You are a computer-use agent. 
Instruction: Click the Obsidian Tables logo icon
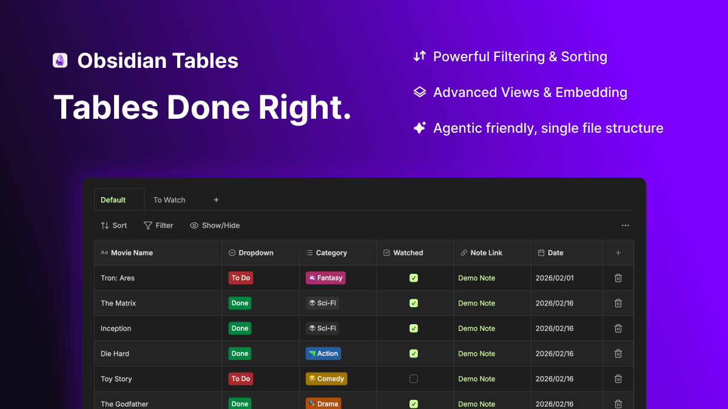click(x=60, y=60)
